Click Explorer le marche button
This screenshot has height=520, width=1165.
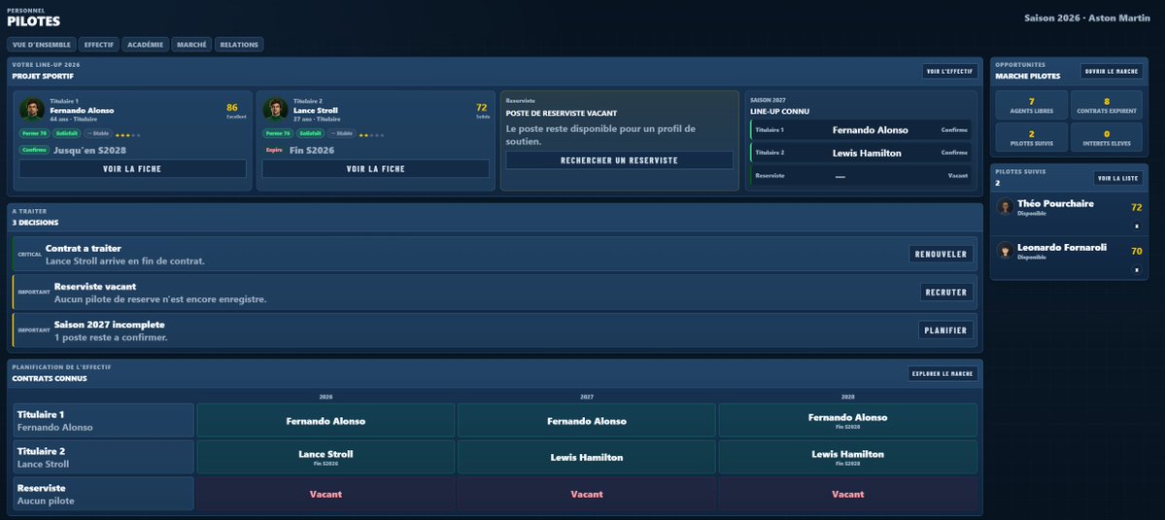(942, 373)
